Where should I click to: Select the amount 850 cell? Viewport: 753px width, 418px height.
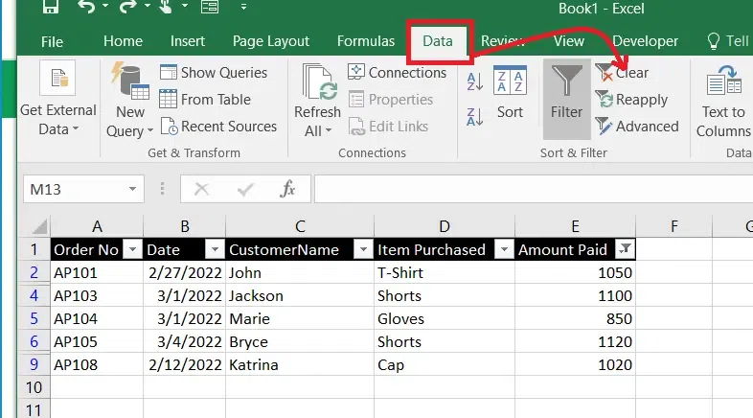(x=576, y=318)
